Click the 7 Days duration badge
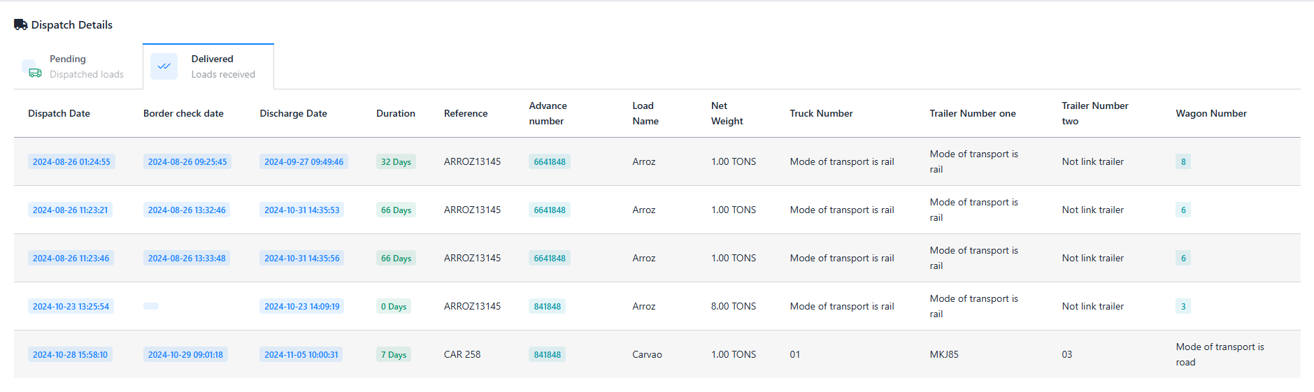 click(393, 354)
